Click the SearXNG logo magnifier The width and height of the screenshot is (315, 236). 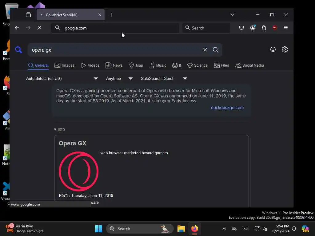(x=18, y=49)
